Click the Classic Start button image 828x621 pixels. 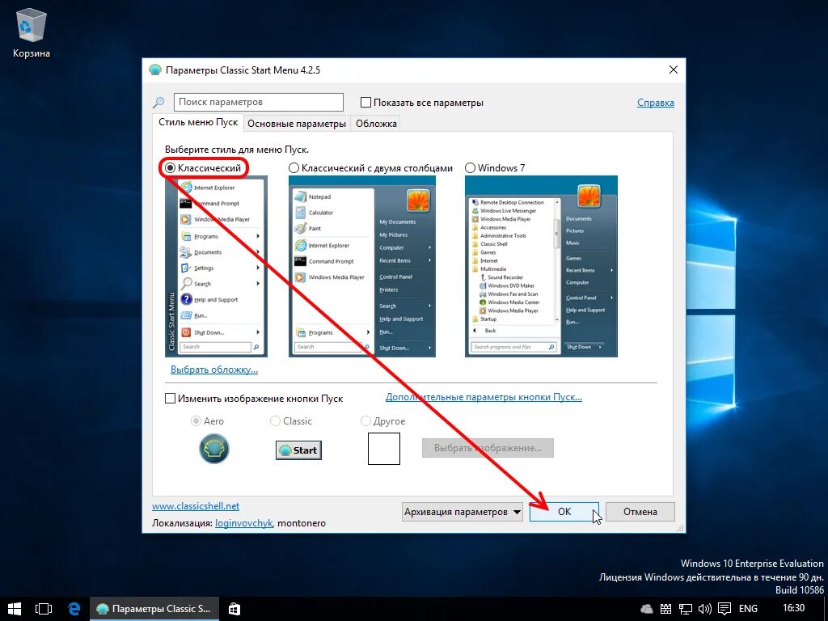pyautogui.click(x=298, y=450)
